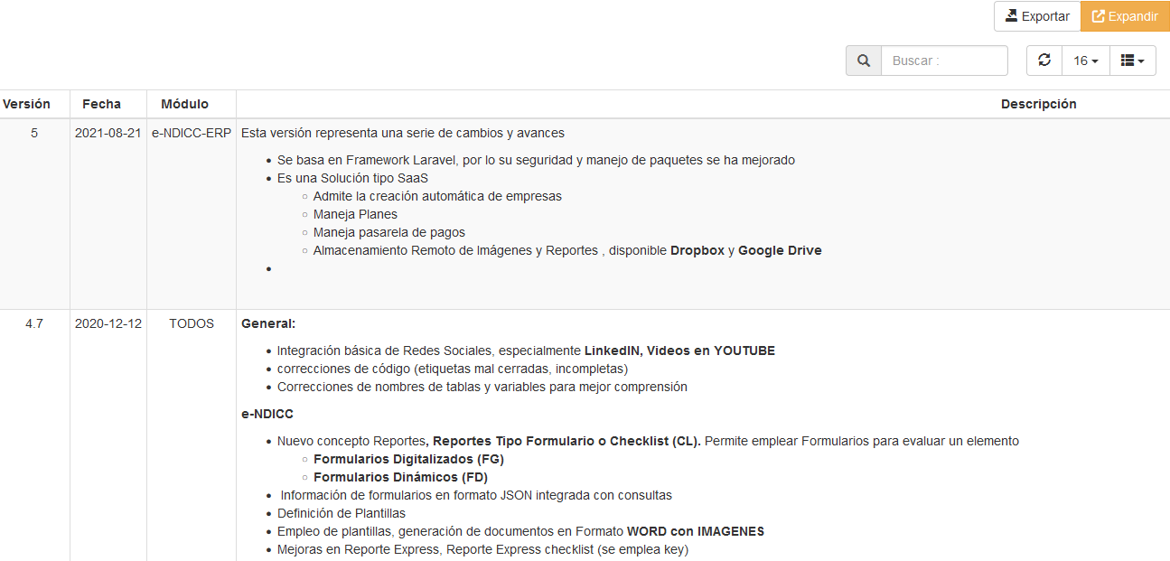Click the e-NDICC-ERP module cell

tap(192, 133)
